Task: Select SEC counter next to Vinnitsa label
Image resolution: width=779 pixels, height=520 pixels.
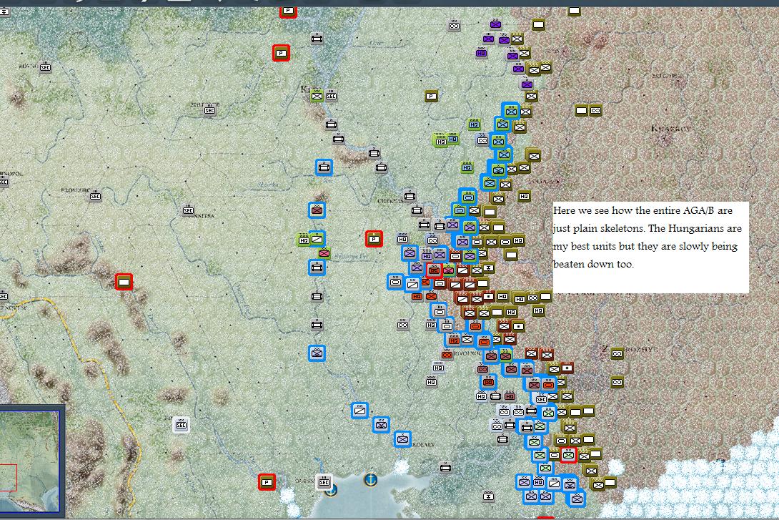Action: pyautogui.click(x=188, y=210)
